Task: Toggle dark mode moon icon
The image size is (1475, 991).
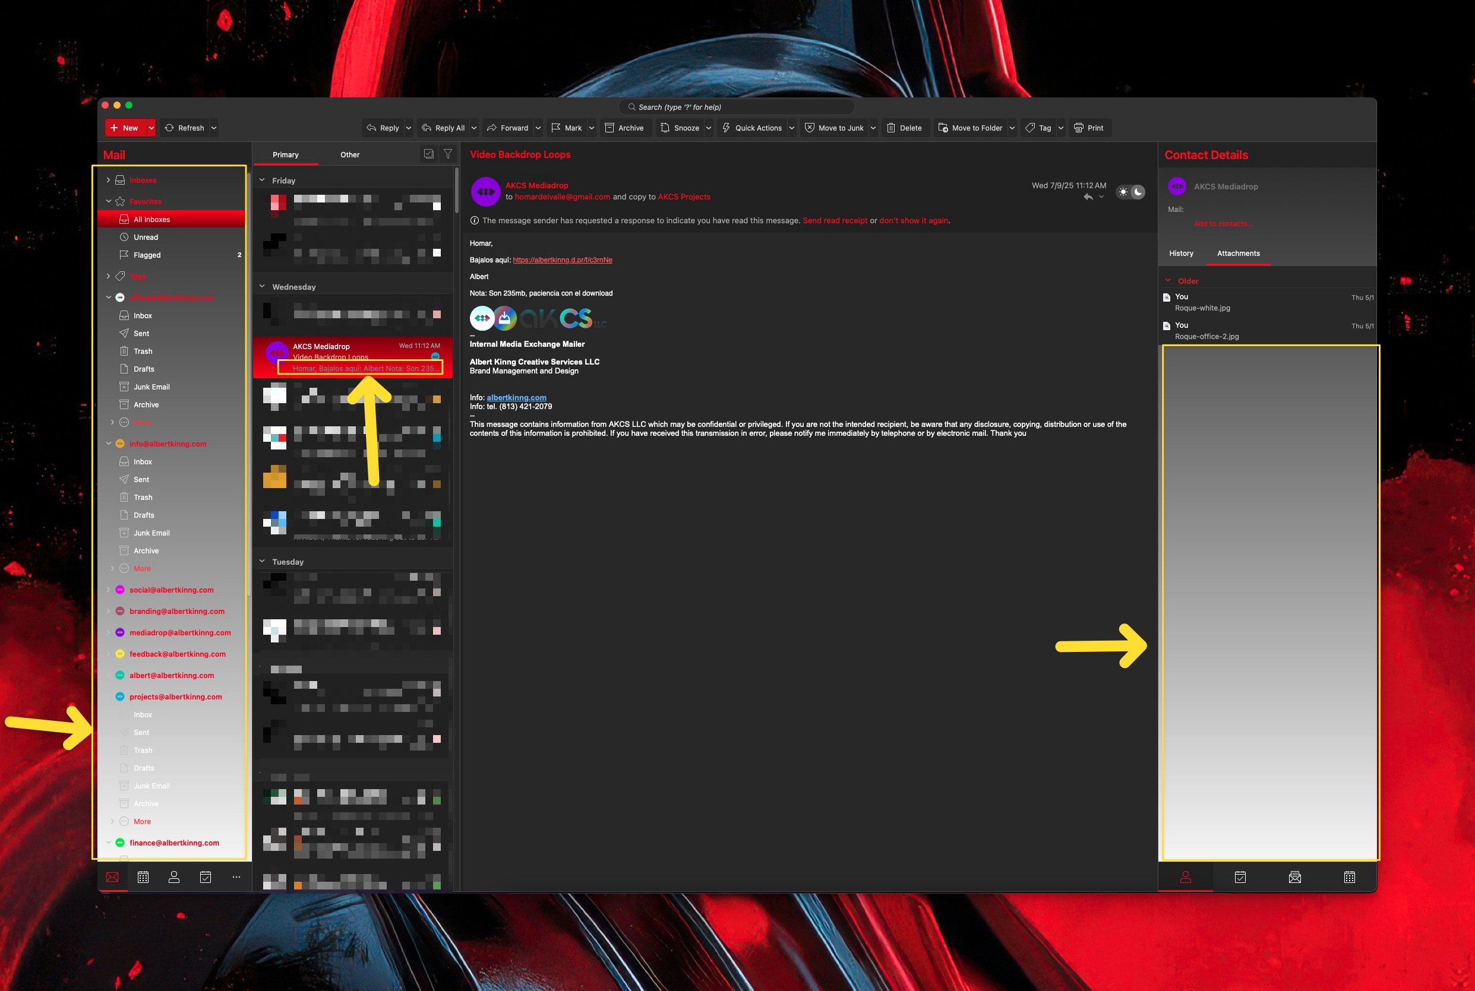Action: (1138, 192)
